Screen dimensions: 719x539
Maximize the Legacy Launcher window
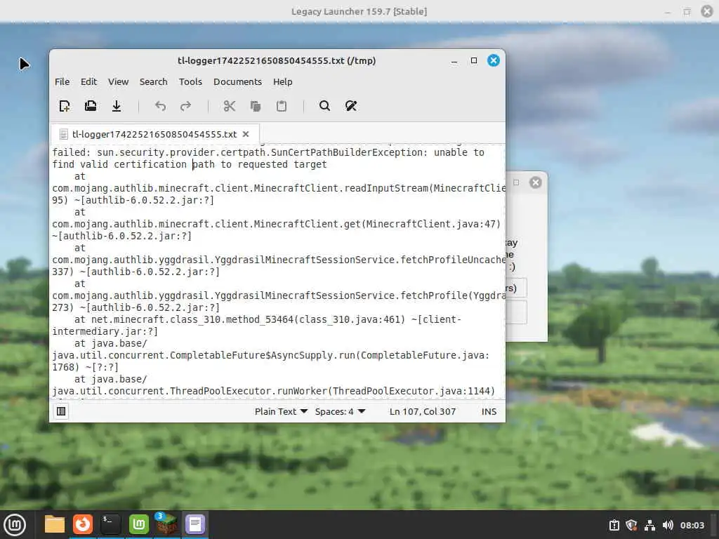(687, 11)
